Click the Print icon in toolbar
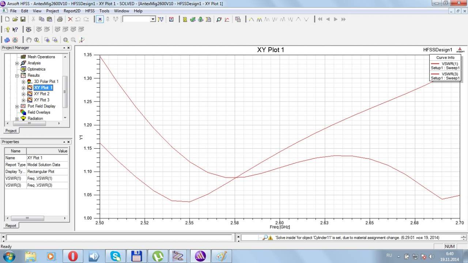Image resolution: width=468 pixels, height=263 pixels. point(60,19)
